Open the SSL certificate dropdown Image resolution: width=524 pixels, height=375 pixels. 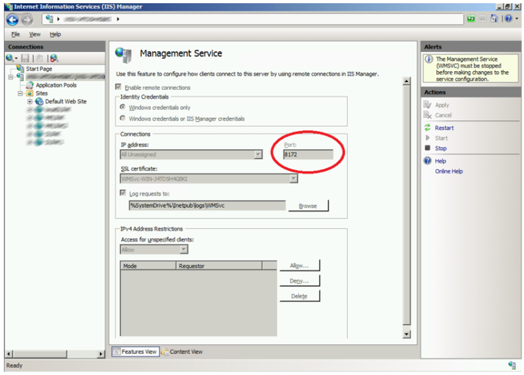point(293,179)
